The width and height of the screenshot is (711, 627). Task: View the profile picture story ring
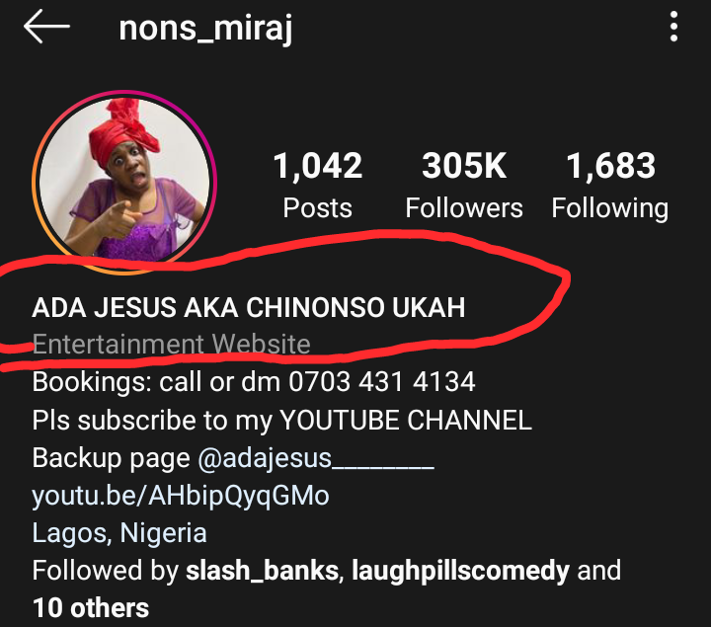124,183
